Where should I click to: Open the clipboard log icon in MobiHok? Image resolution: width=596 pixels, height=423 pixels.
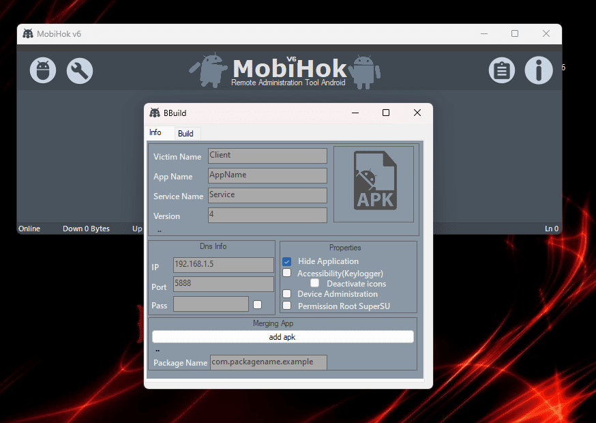pyautogui.click(x=502, y=70)
